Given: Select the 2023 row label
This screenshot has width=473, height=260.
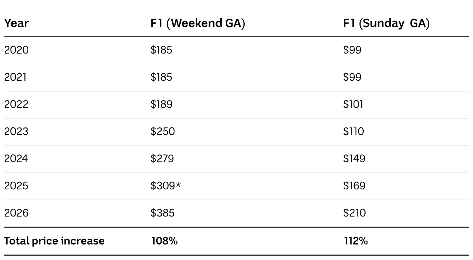Looking at the screenshot, I should (16, 132).
